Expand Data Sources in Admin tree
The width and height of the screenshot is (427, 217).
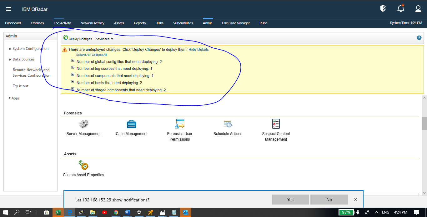10,60
